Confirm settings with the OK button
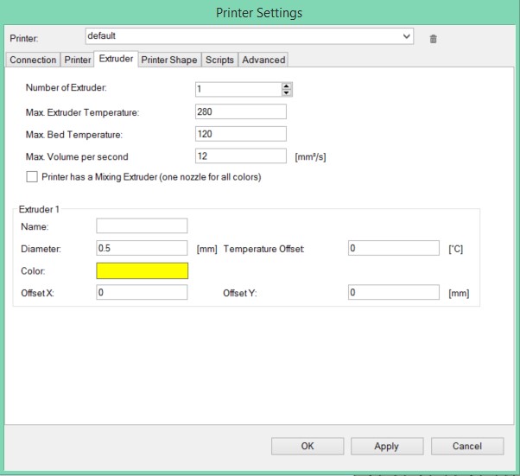 point(308,446)
